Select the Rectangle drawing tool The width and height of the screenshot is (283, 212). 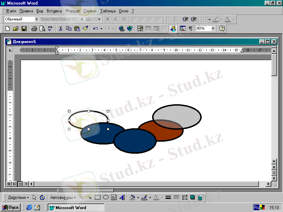click(x=98, y=198)
